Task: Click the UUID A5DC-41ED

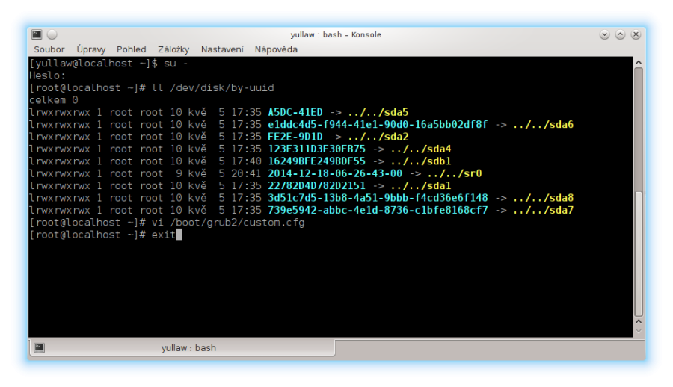Action: pos(295,112)
